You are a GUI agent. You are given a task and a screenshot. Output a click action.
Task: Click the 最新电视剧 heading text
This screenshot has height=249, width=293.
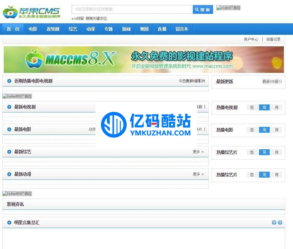[25, 107]
